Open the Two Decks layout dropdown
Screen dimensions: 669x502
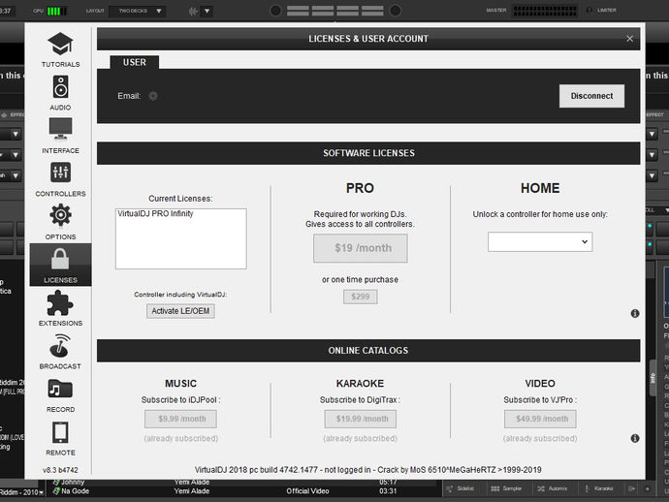coord(138,11)
